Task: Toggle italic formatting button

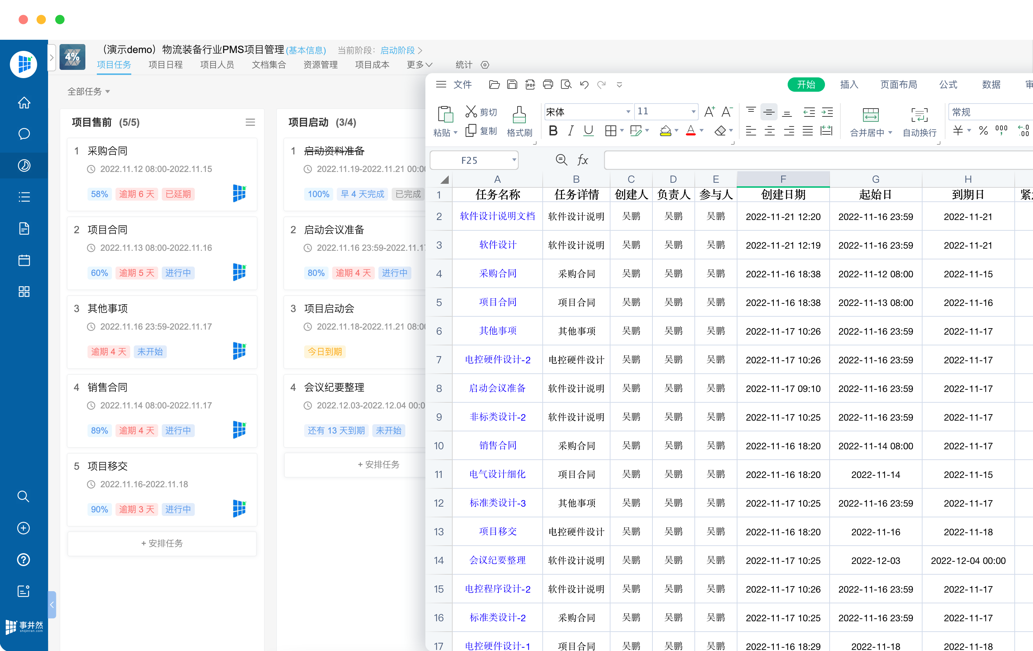Action: tap(571, 131)
